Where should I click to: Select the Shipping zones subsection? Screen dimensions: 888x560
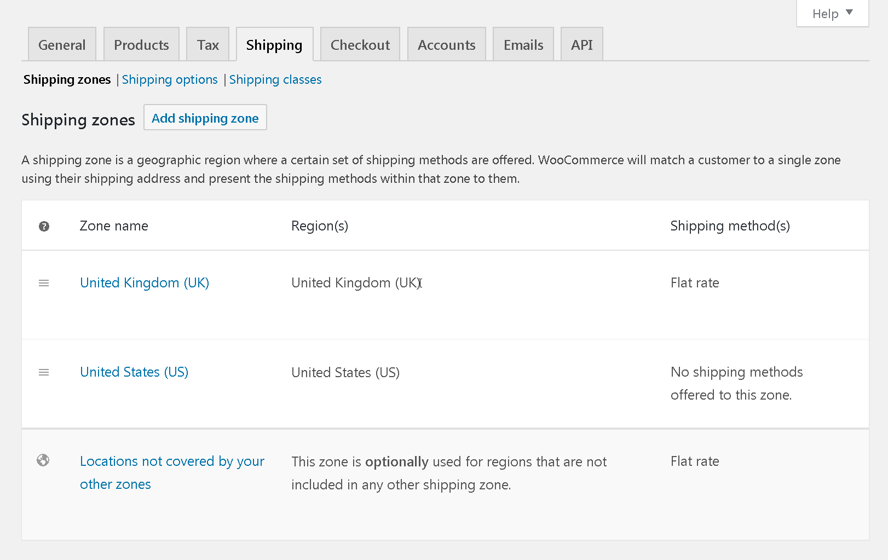pos(67,79)
